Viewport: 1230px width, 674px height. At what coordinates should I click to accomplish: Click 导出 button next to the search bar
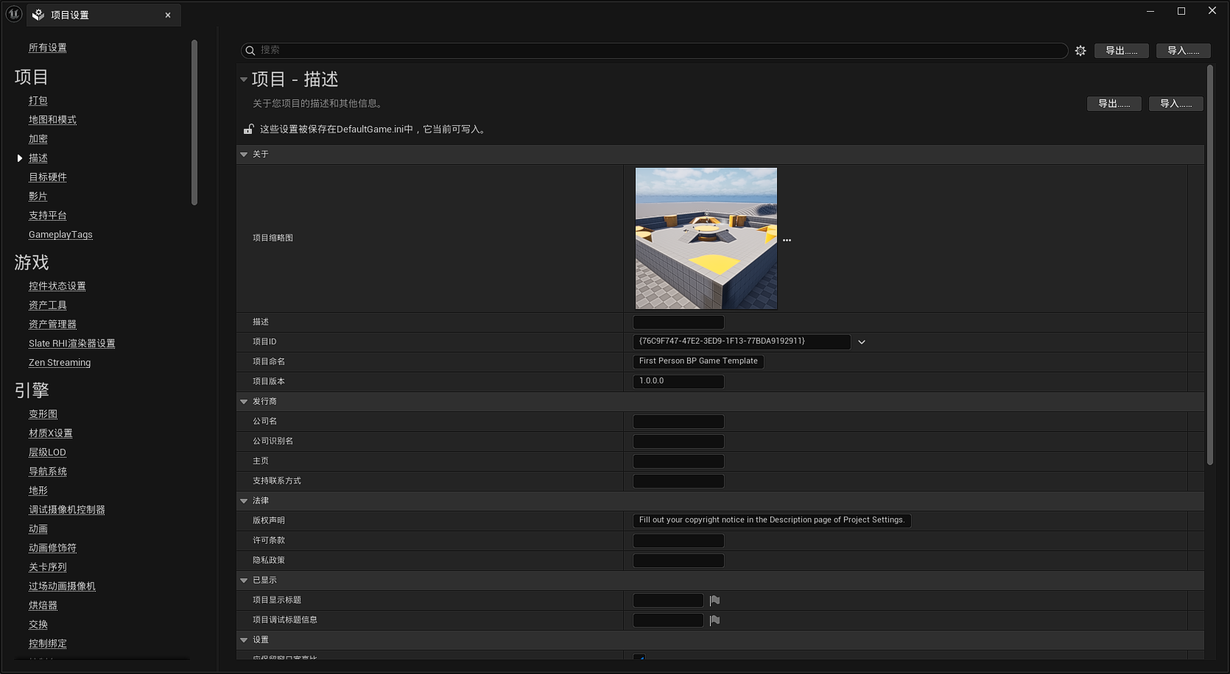click(x=1122, y=51)
